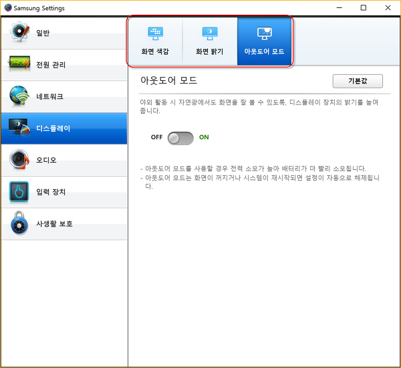Open the 일반 settings category label
The height and width of the screenshot is (368, 401).
point(43,33)
